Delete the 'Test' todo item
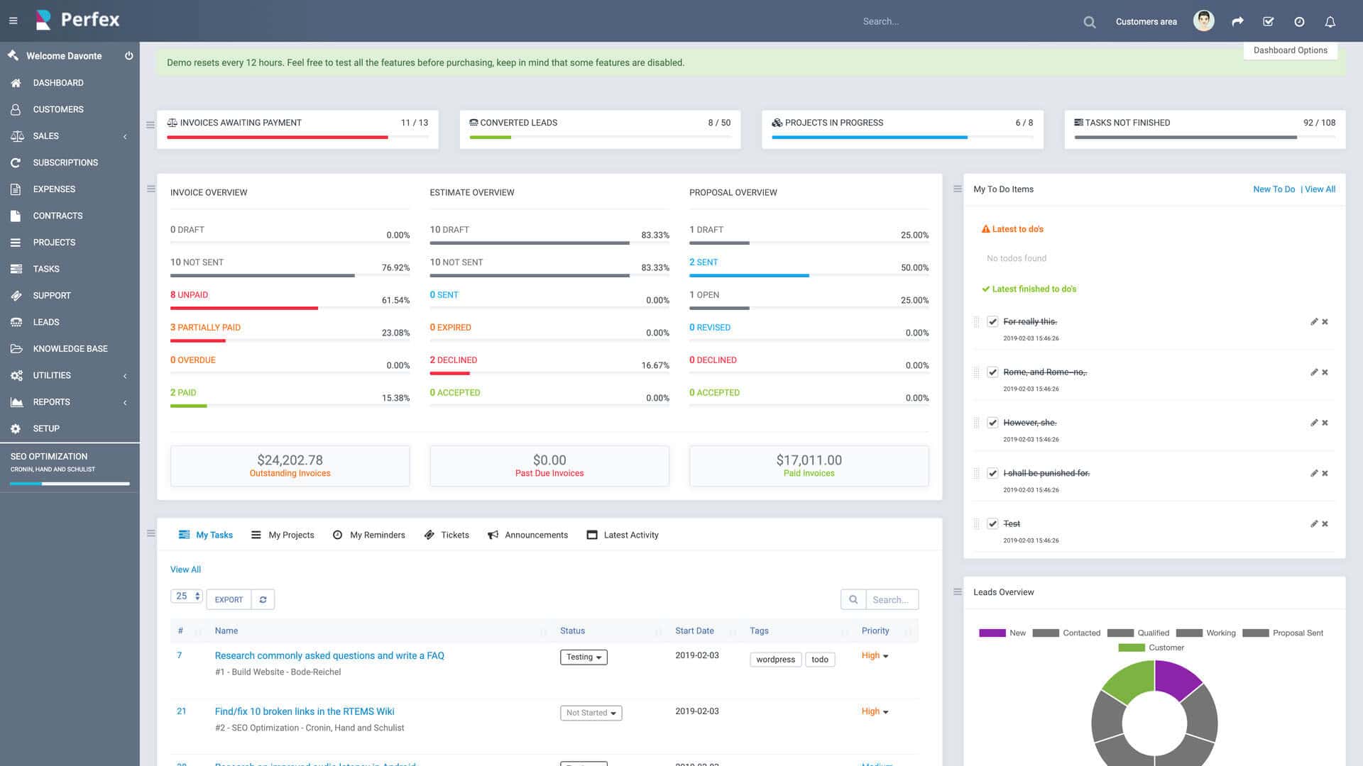 point(1325,523)
